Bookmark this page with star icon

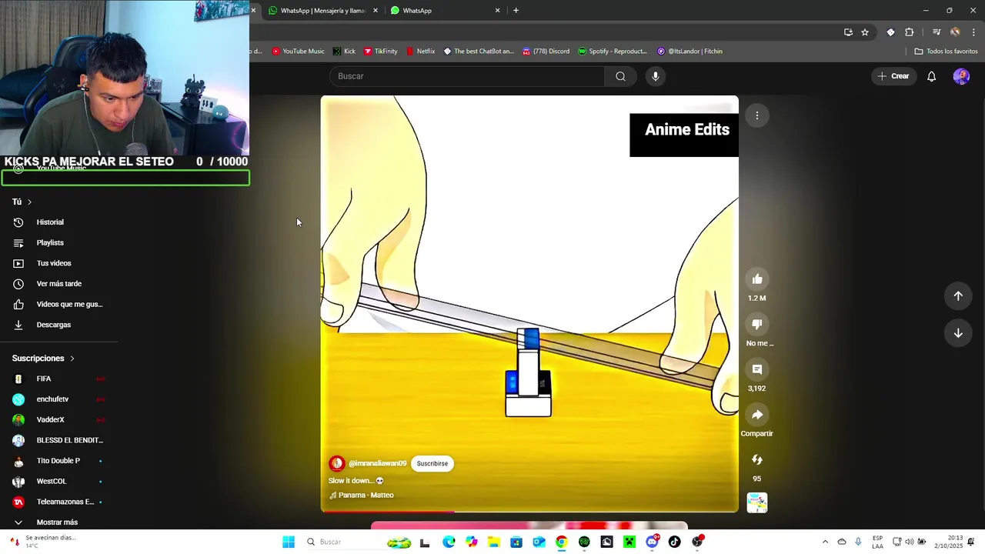click(x=865, y=32)
